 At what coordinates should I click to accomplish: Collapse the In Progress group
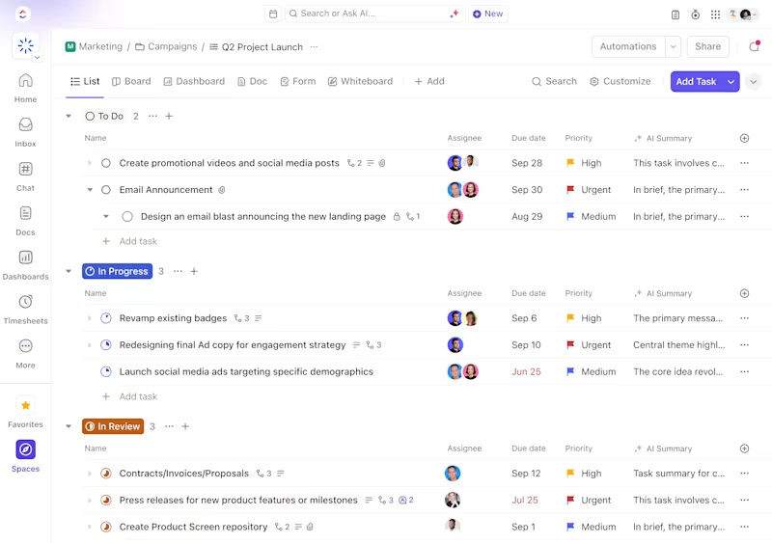(x=69, y=271)
